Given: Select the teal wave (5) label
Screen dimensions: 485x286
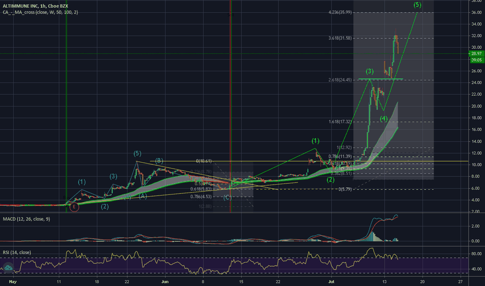Looking at the screenshot, I should pos(137,154).
